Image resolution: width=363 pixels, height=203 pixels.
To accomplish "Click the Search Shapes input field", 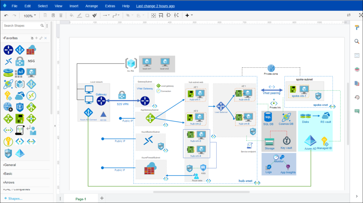I will point(22,26).
